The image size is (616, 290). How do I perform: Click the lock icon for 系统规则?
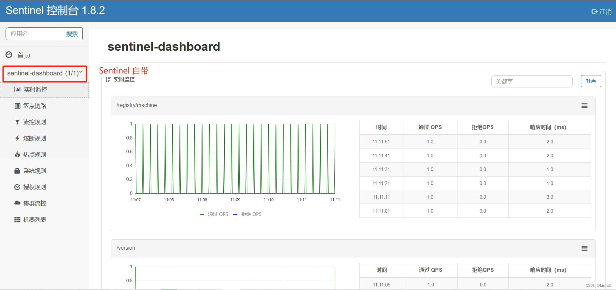[x=17, y=171]
